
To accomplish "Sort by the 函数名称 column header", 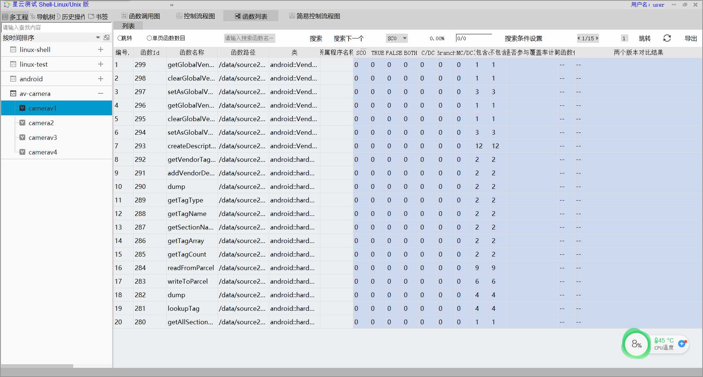I will coord(192,52).
